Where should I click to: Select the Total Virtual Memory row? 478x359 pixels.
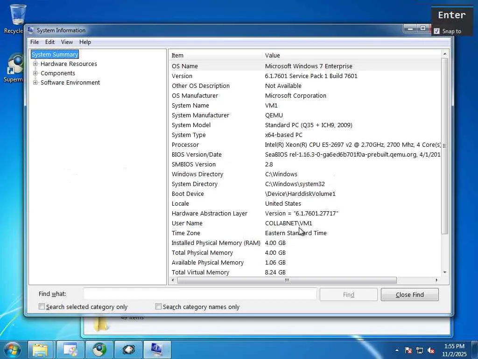[305, 272]
